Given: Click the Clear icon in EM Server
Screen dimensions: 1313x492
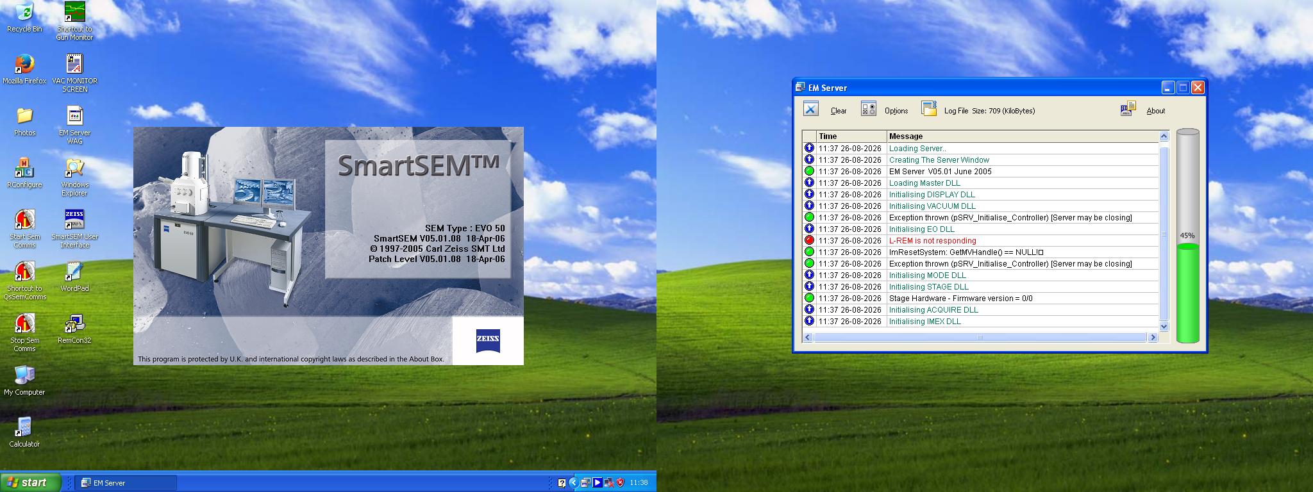Looking at the screenshot, I should (x=810, y=109).
